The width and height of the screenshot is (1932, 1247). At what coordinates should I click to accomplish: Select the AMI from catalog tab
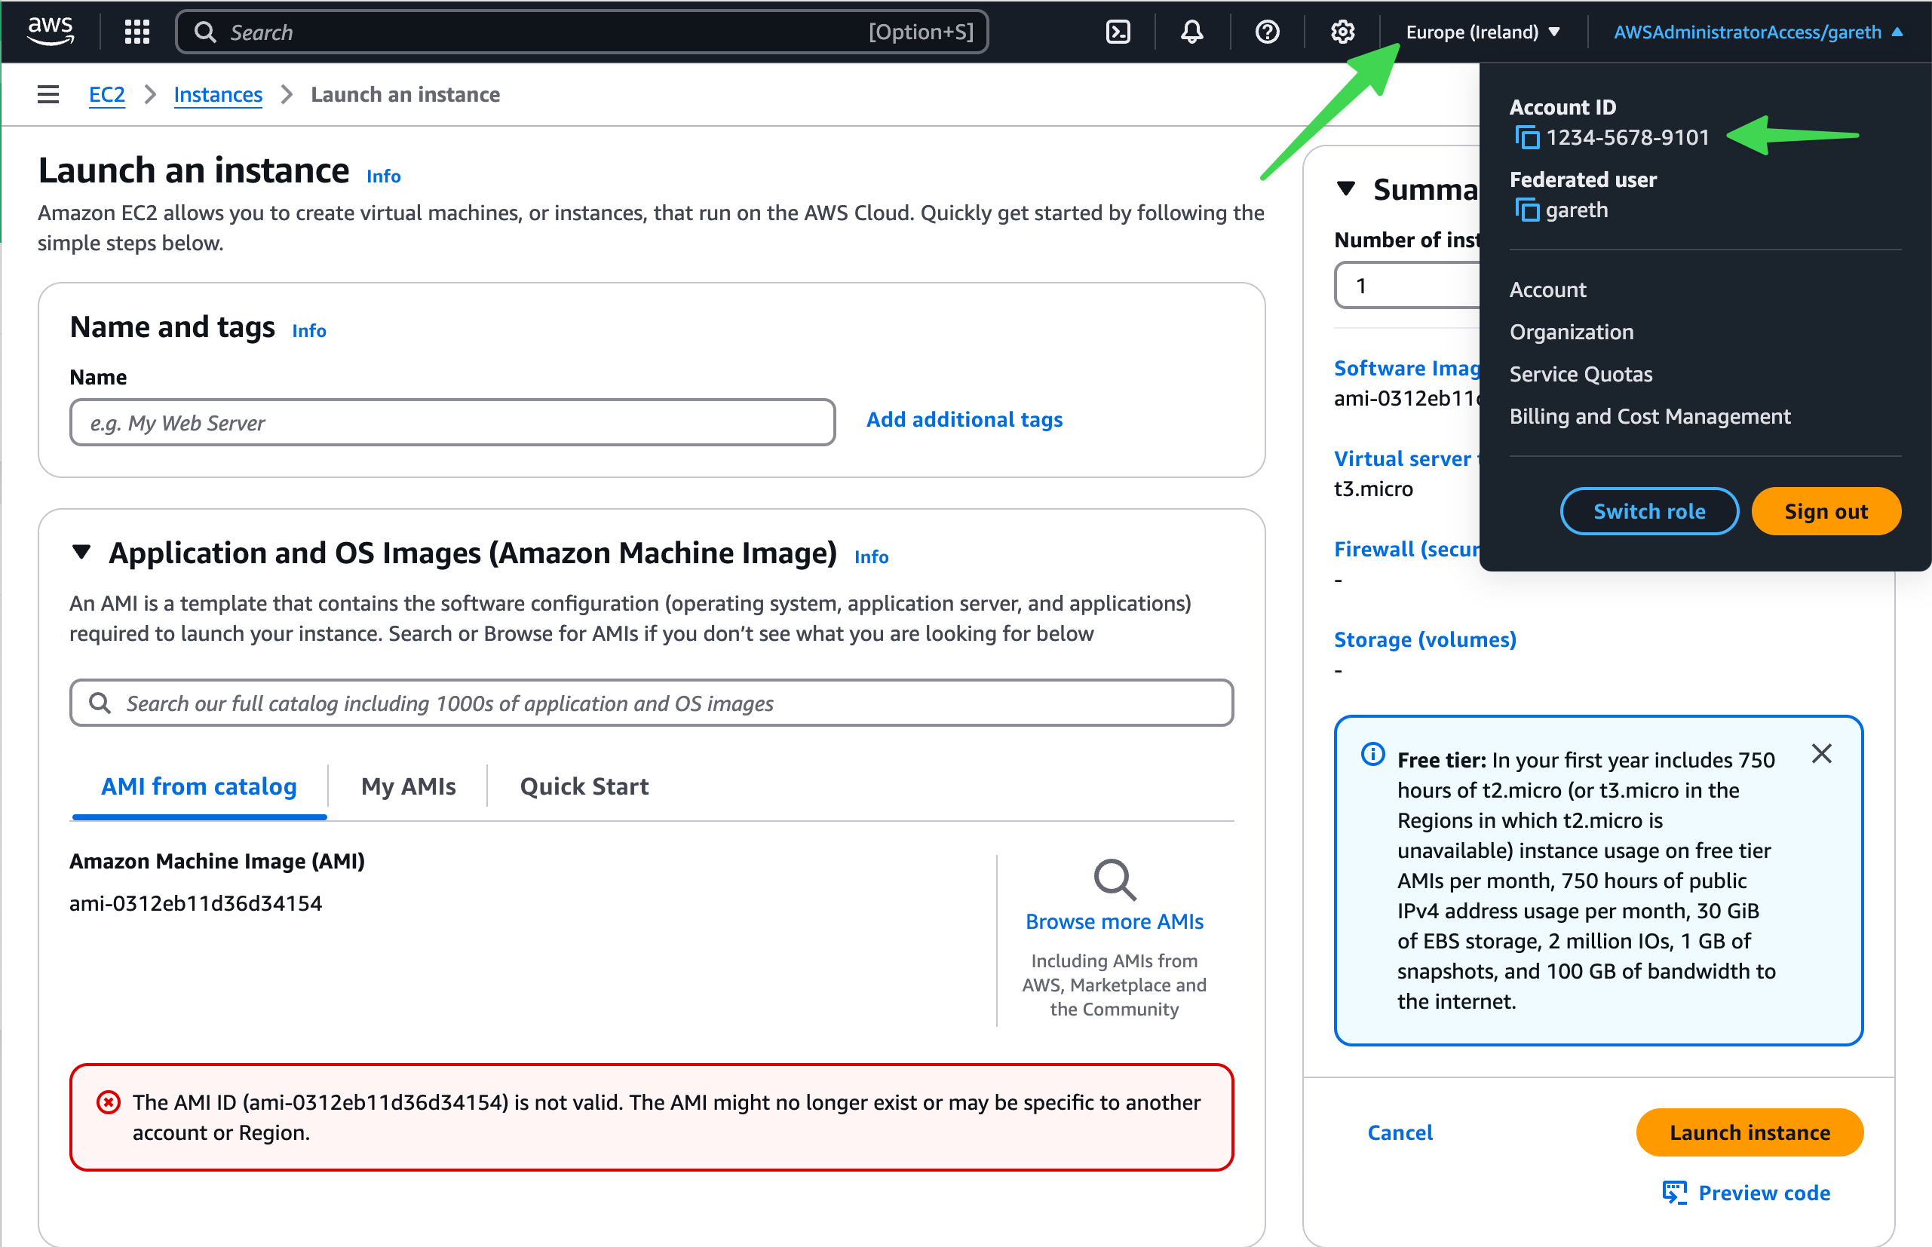click(x=199, y=786)
